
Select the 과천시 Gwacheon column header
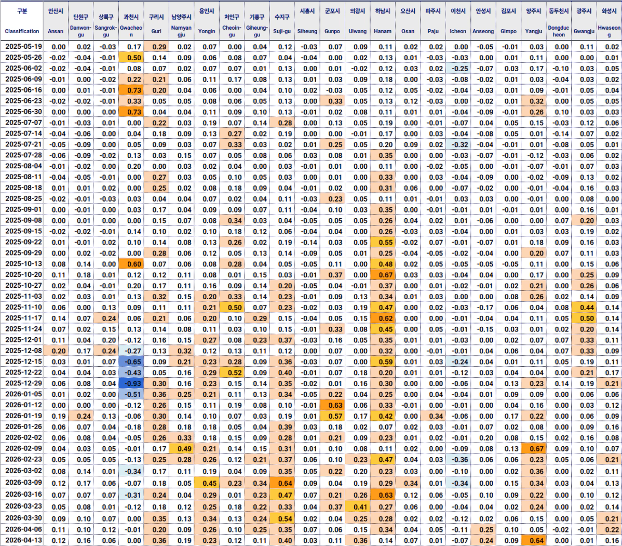click(x=131, y=20)
